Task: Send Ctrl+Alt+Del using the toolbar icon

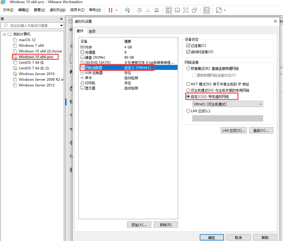Action: point(127,10)
